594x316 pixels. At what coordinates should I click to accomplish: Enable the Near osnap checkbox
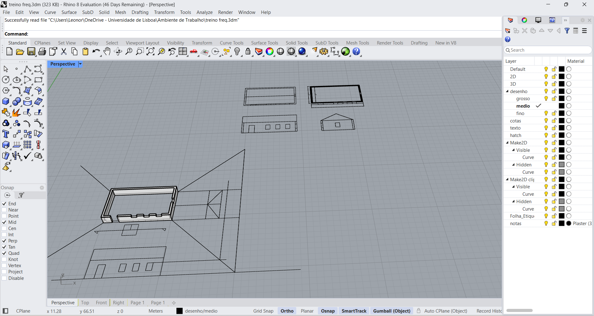coord(4,210)
